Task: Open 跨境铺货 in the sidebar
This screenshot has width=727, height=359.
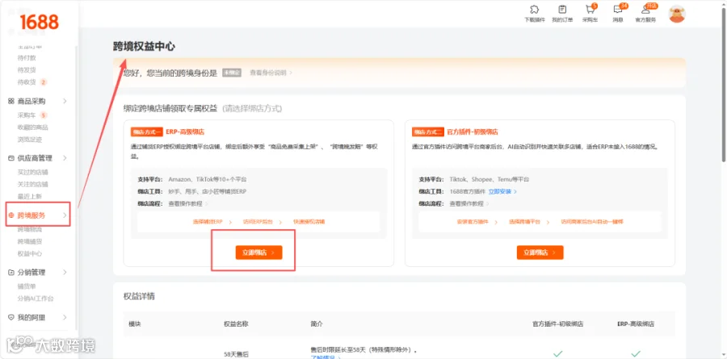Action: pos(30,242)
